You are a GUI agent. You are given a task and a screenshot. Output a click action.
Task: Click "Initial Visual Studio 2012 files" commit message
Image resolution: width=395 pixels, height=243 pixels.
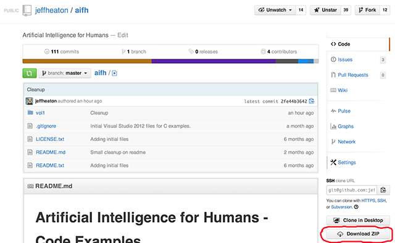coord(140,126)
